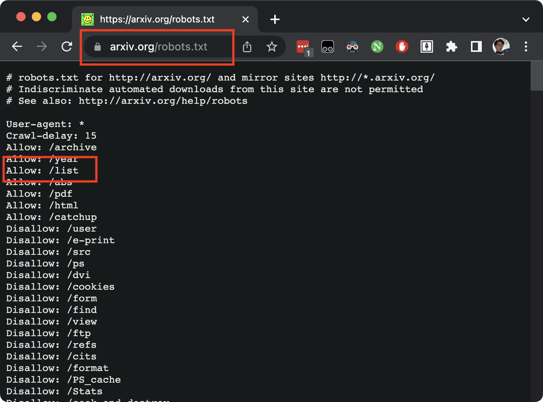
Task: Open the red stop-hand blocker extension
Action: (402, 47)
